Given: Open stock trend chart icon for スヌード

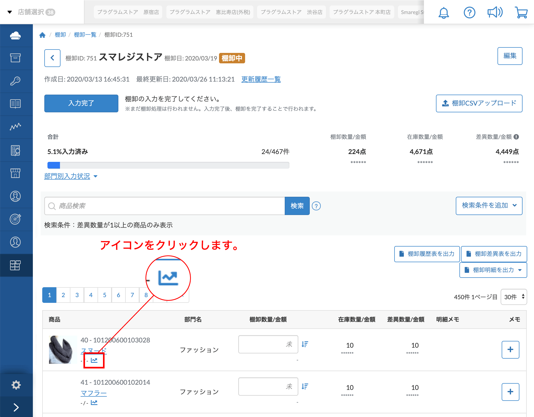Looking at the screenshot, I should (x=94, y=360).
